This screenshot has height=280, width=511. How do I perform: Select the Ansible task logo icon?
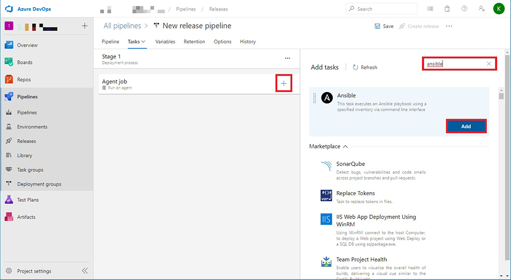pyautogui.click(x=327, y=98)
